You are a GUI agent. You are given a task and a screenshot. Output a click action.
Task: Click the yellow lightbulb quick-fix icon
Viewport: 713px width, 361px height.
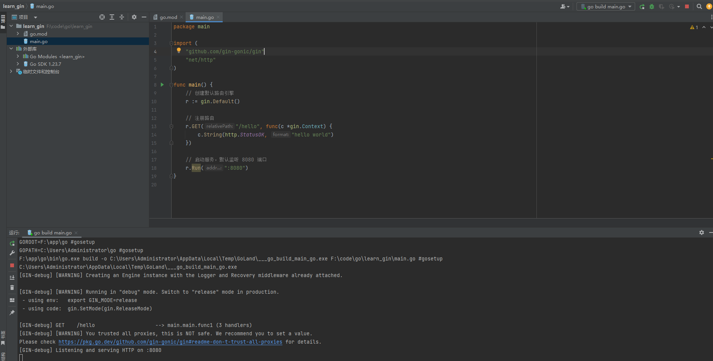tap(179, 50)
